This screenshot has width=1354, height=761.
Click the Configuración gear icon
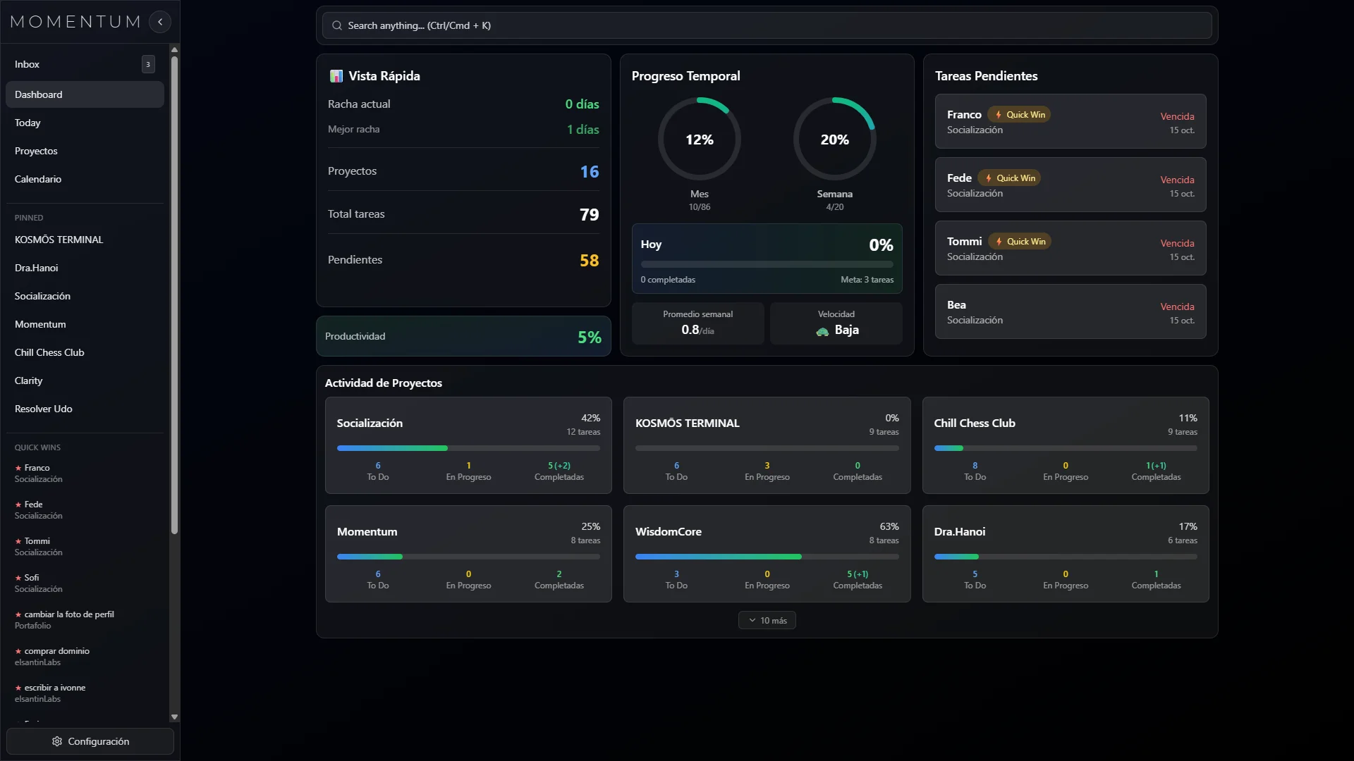[x=57, y=741]
